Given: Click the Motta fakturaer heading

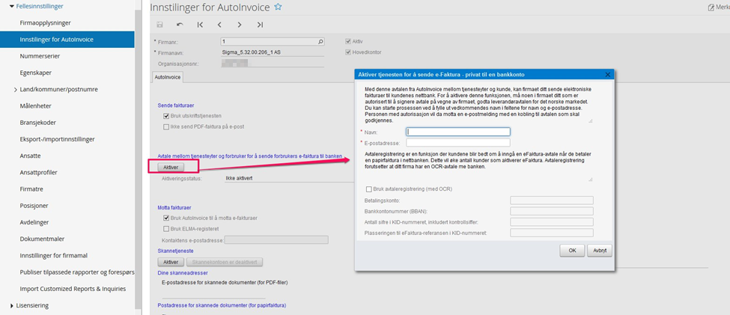Looking at the screenshot, I should (x=176, y=207).
